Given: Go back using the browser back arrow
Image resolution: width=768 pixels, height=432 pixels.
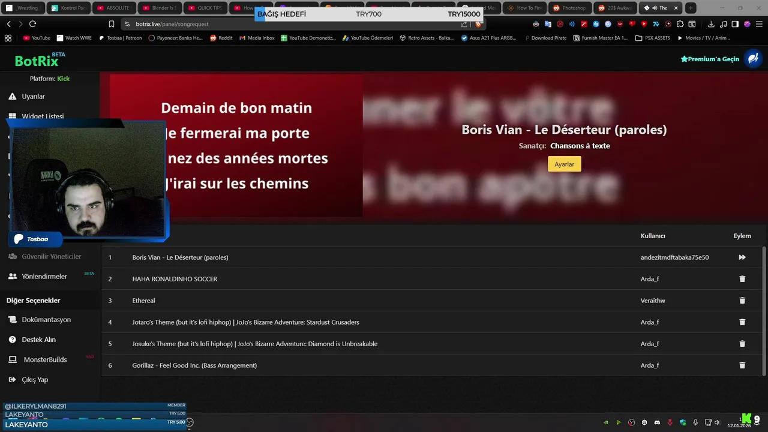Looking at the screenshot, I should pyautogui.click(x=8, y=24).
